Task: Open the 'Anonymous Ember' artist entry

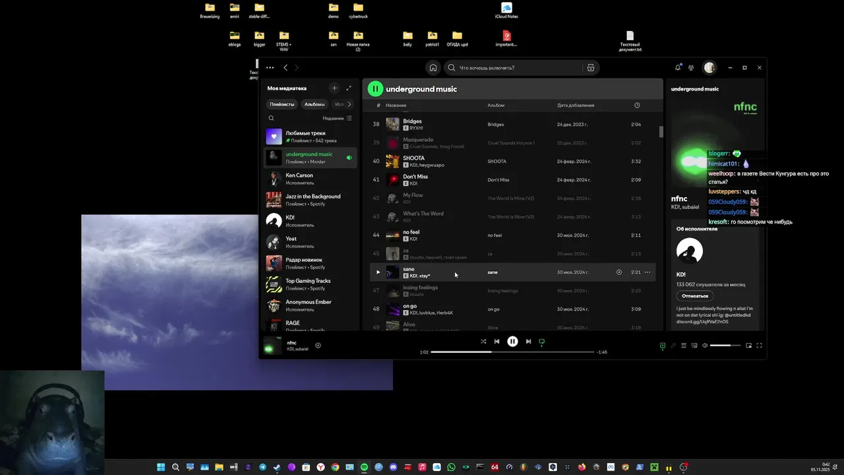Action: (311, 305)
